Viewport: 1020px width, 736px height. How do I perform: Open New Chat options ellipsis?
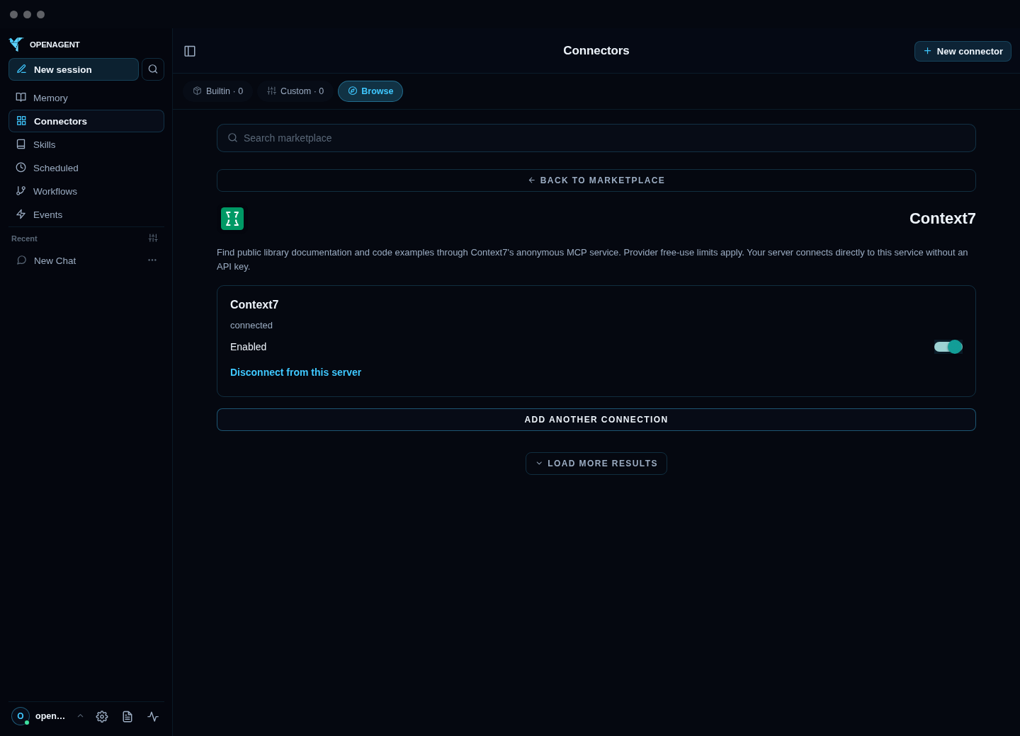152,260
